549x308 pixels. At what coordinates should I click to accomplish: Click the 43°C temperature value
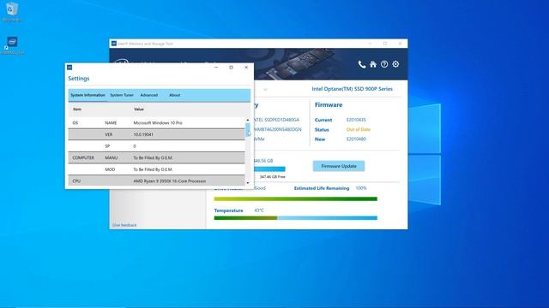pos(259,210)
